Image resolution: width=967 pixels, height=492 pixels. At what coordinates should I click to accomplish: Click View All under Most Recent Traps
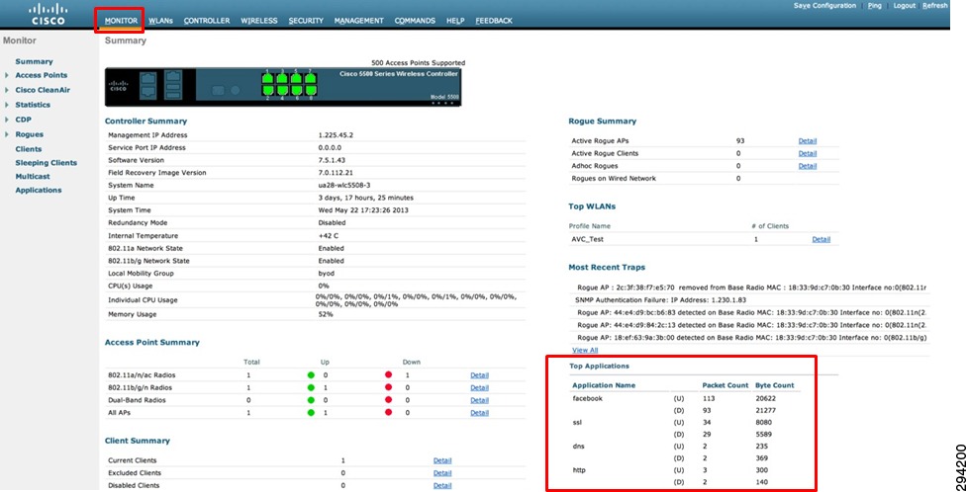[x=585, y=350]
